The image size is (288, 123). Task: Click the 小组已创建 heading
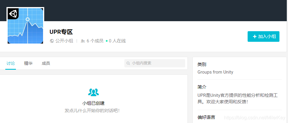(93, 103)
